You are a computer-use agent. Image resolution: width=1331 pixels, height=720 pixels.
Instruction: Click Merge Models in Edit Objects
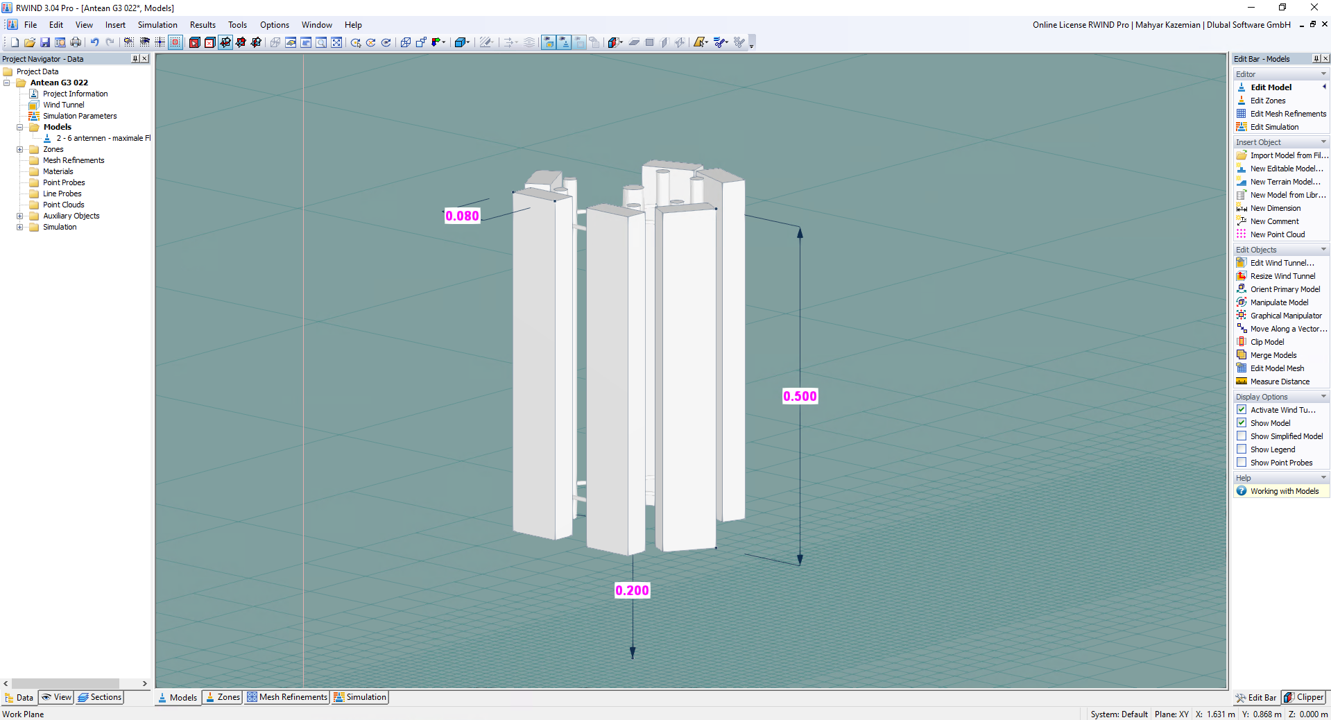1273,355
